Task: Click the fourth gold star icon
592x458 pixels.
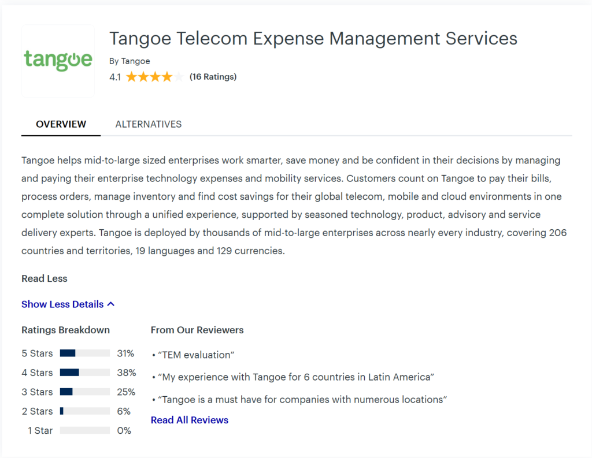Action: pos(167,76)
